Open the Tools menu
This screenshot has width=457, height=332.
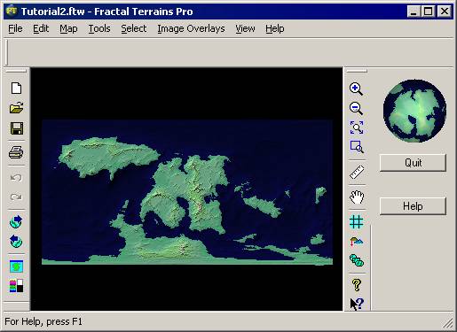[x=99, y=28]
